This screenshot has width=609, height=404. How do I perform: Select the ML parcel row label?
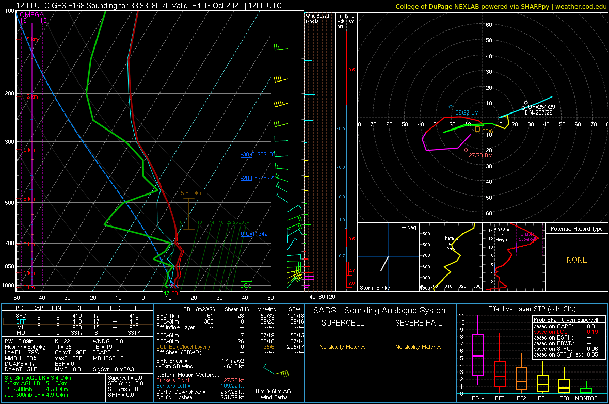point(21,327)
